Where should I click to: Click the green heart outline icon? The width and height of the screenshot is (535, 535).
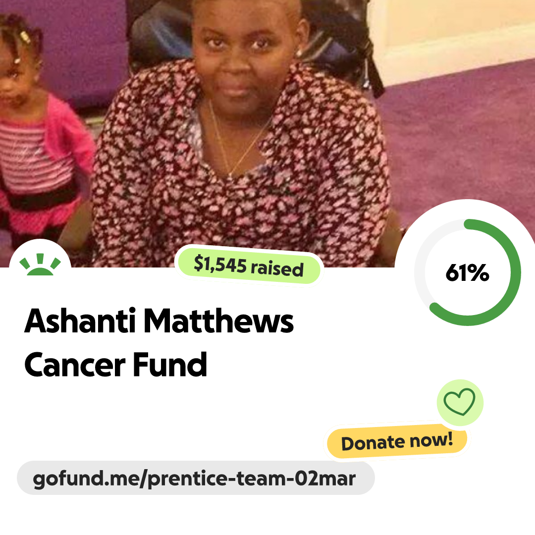tap(459, 402)
